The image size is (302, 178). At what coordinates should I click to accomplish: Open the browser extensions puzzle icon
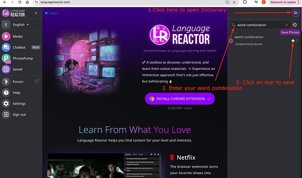coord(245,2)
